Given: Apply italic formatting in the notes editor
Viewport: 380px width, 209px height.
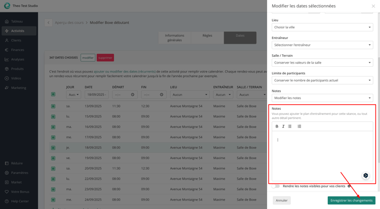Looking at the screenshot, I should pos(283,126).
